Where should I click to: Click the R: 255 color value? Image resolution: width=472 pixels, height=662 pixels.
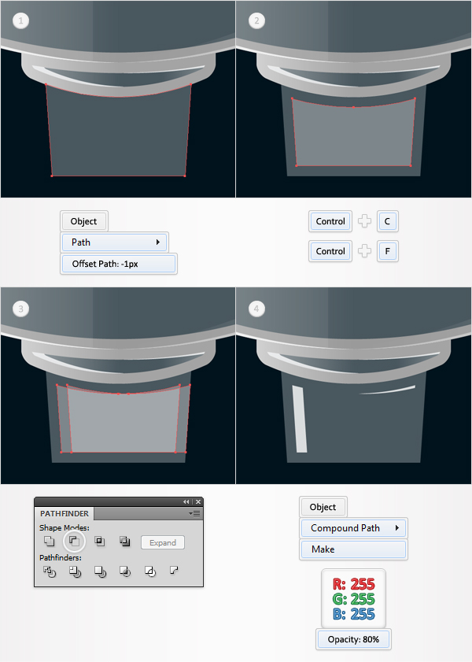click(x=353, y=584)
